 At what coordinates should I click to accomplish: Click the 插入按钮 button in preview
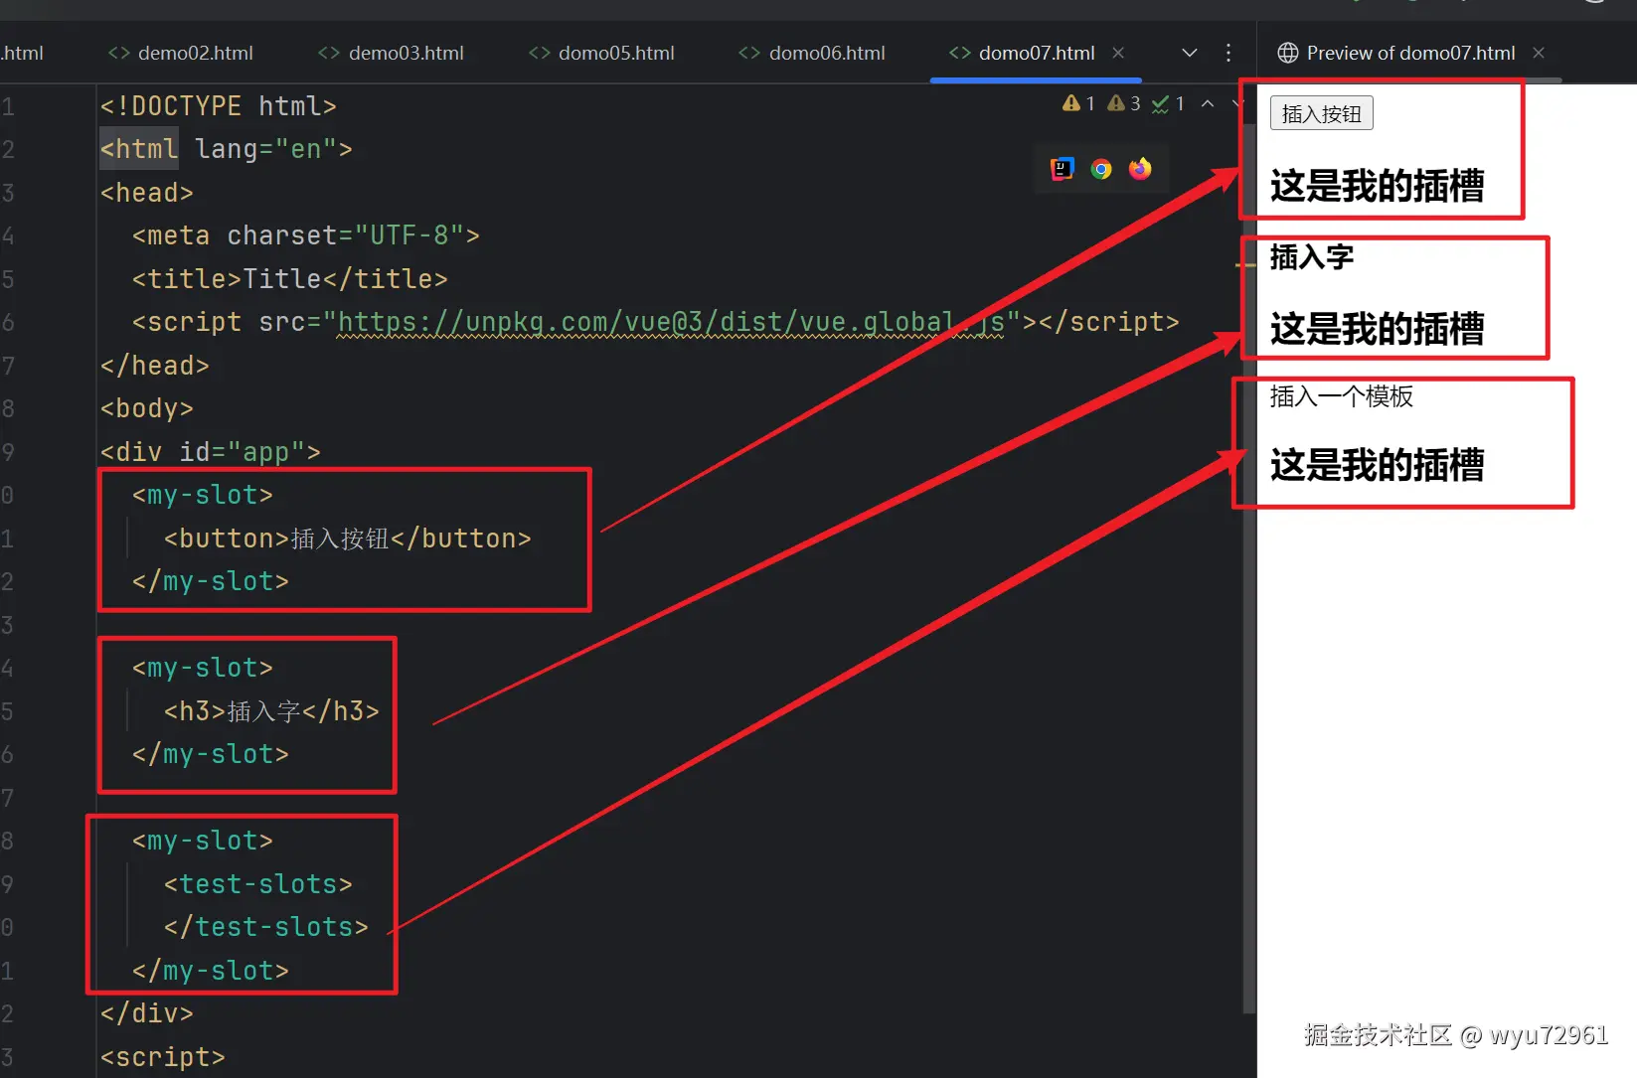pos(1322,113)
